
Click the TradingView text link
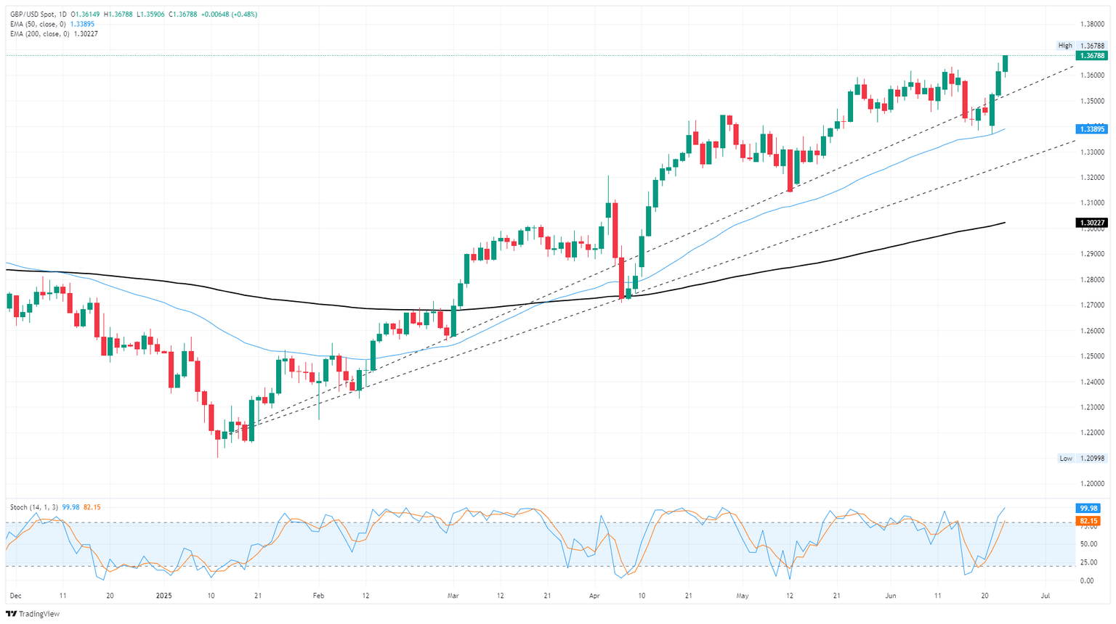(x=39, y=614)
